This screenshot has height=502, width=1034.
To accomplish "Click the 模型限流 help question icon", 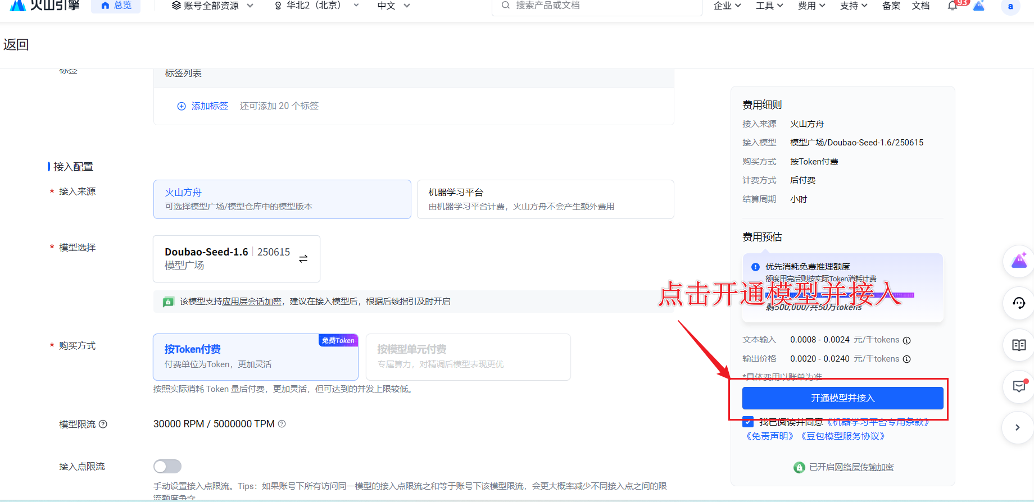I will click(x=103, y=424).
